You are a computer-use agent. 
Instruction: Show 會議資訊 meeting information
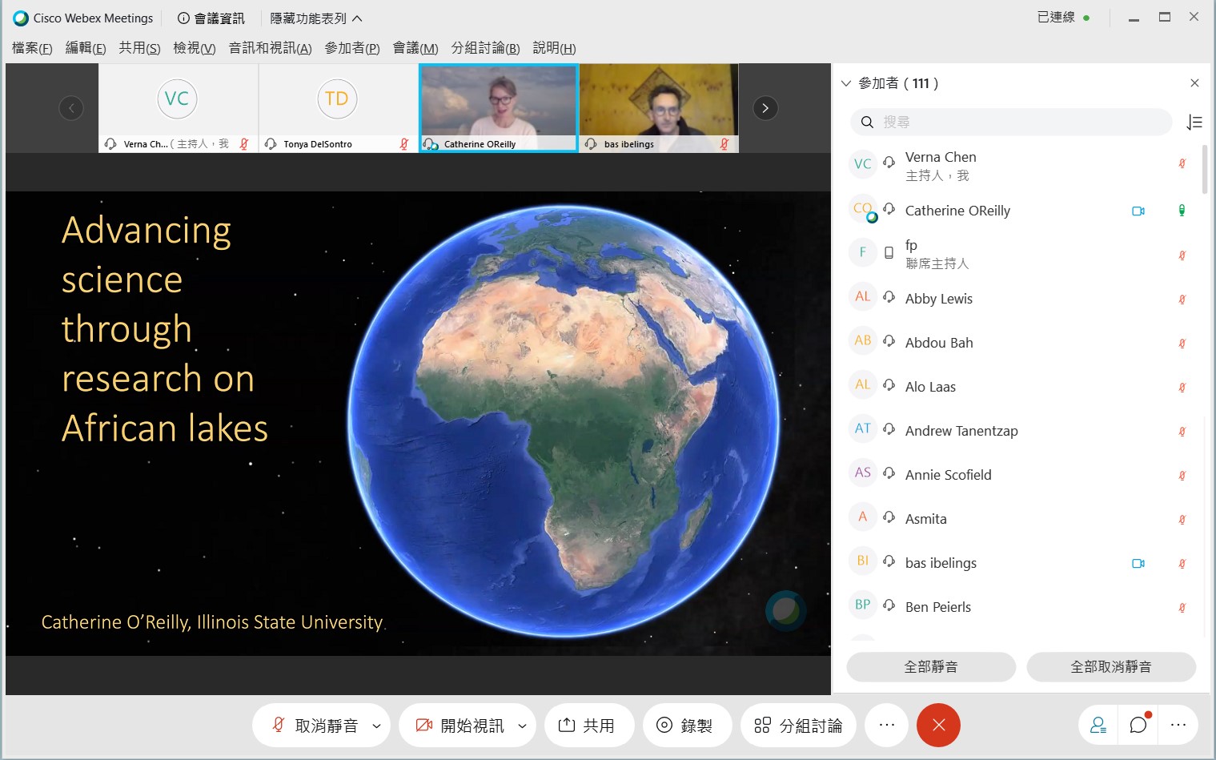pos(211,18)
